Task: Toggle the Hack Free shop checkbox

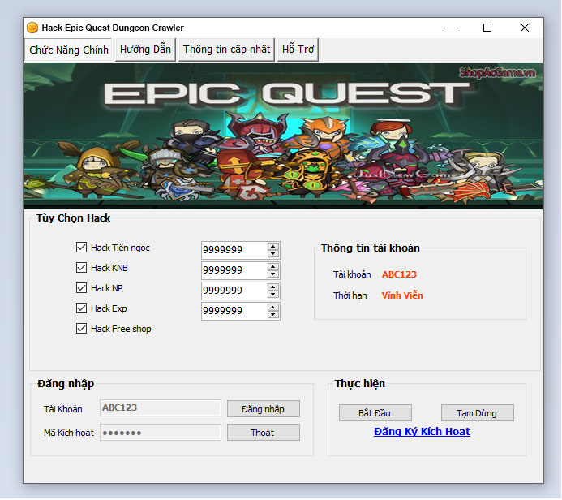Action: (x=81, y=328)
